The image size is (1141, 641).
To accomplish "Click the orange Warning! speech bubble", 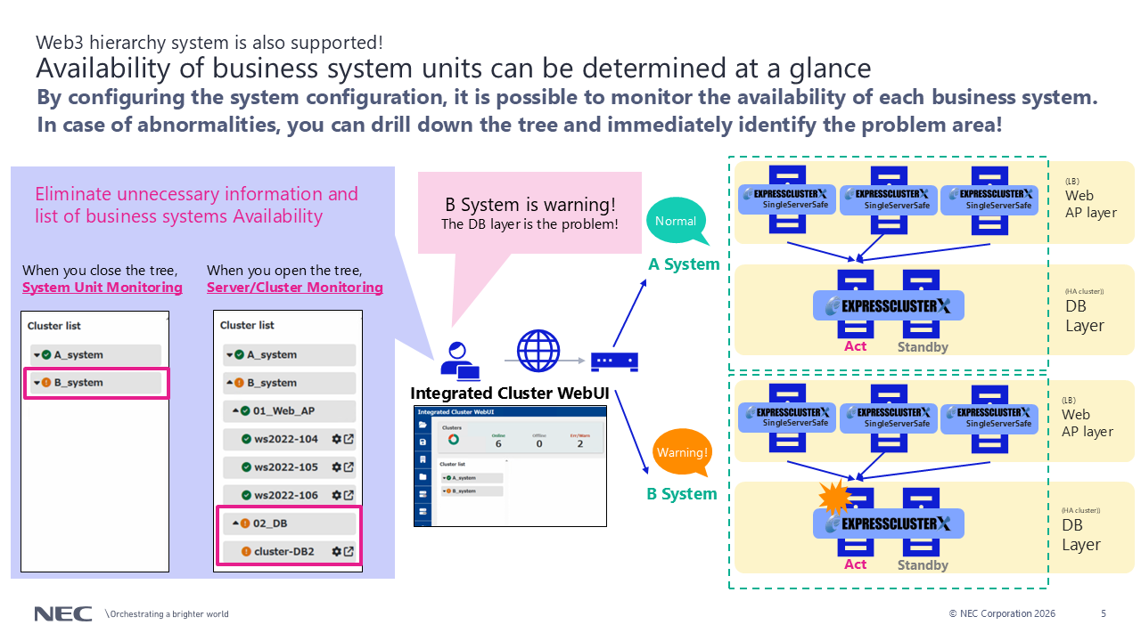I will (x=682, y=453).
